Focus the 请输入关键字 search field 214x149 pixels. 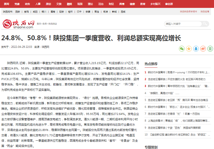click(182, 24)
